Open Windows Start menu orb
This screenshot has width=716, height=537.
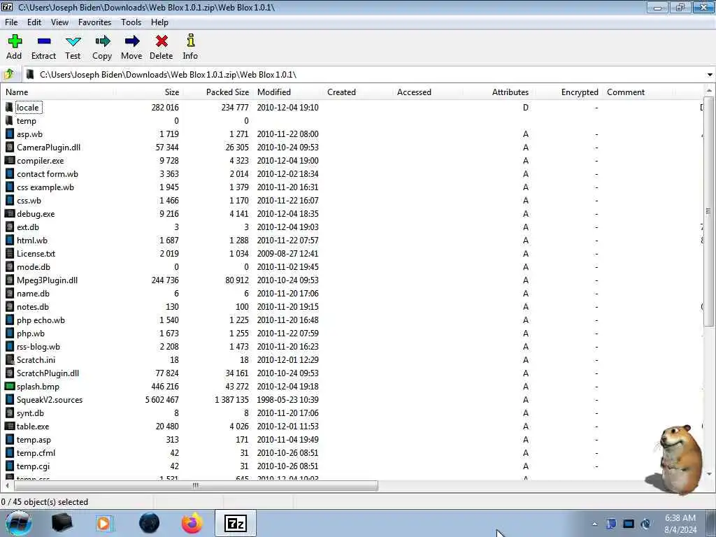[x=19, y=523]
